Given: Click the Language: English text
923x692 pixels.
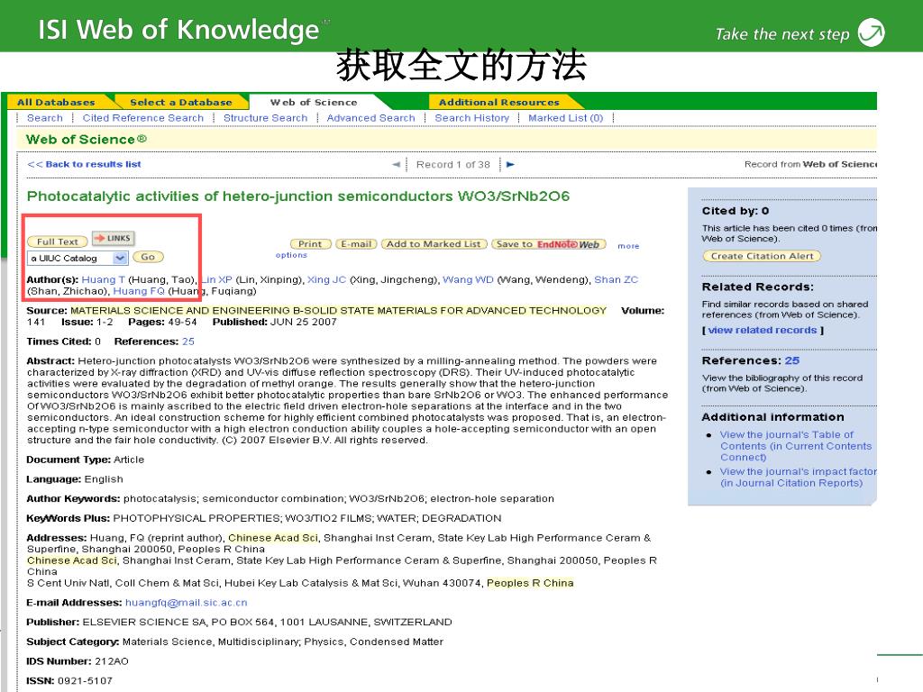Looking at the screenshot, I should [x=75, y=479].
